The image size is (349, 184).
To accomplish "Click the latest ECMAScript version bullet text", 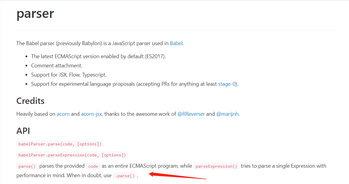I will pos(98,56).
